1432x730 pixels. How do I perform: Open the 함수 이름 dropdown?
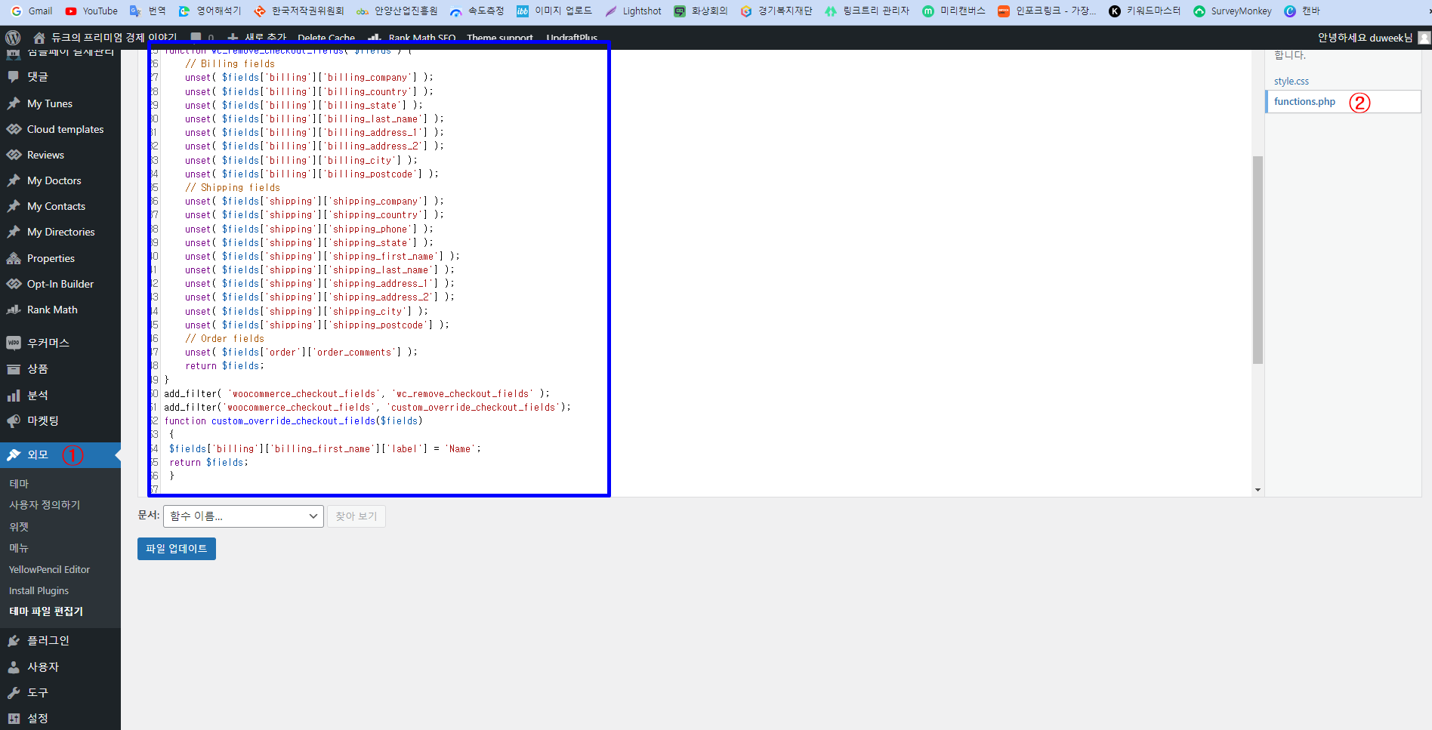[243, 516]
